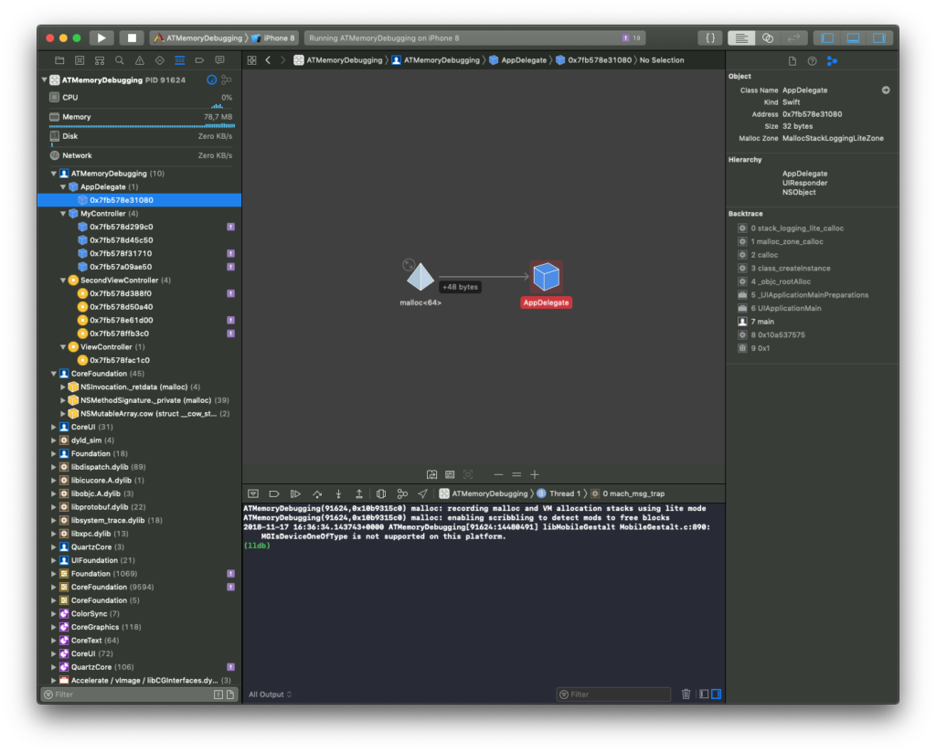This screenshot has height=753, width=936.
Task: Clear the console with the trash icon
Action: click(x=686, y=695)
